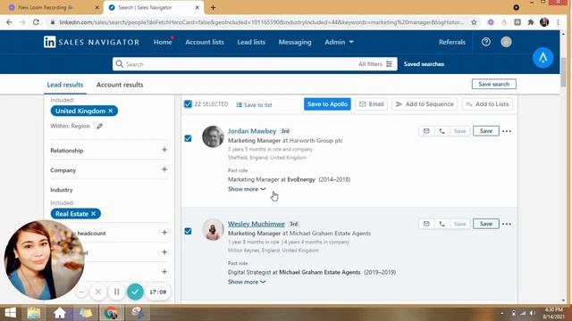Image resolution: width=572 pixels, height=321 pixels.
Task: Click the email icon for Wesley Muchimwe
Action: [426, 224]
